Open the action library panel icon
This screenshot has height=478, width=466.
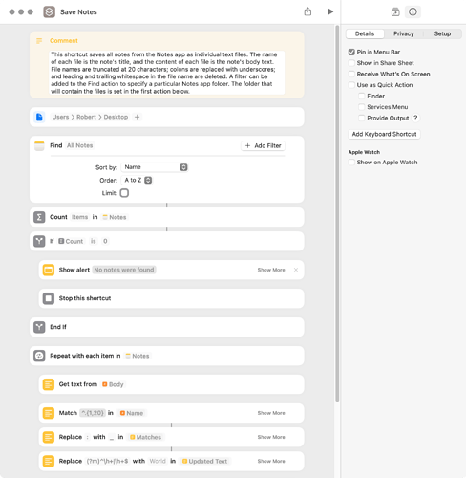[395, 12]
